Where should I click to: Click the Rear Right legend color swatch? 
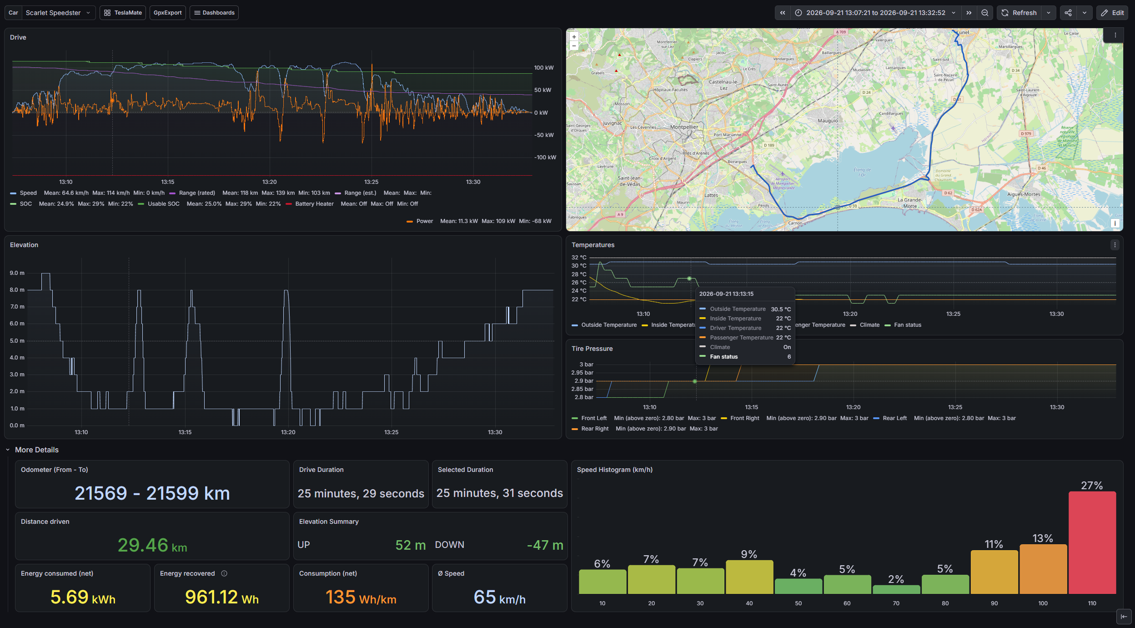(575, 429)
